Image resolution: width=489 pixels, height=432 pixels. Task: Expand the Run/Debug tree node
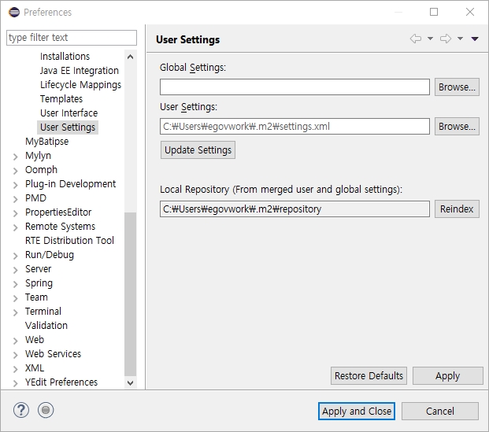coord(16,255)
